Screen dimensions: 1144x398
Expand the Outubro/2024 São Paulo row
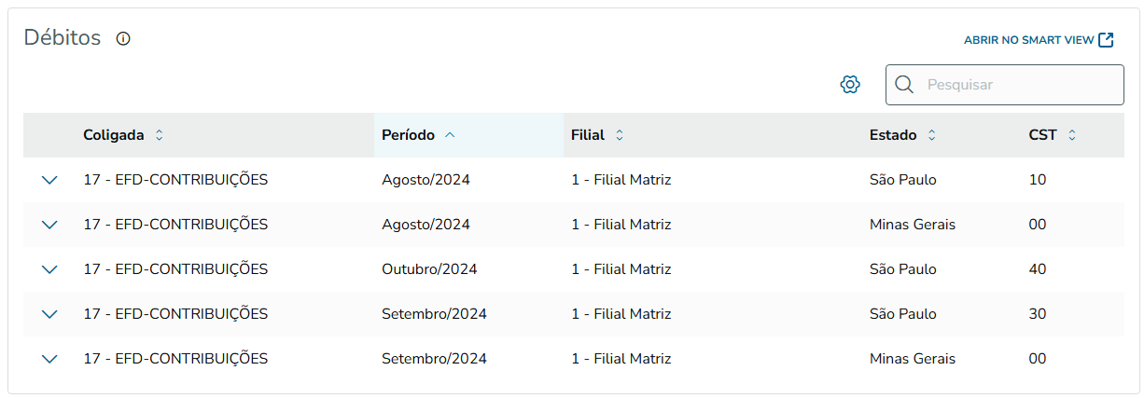50,269
